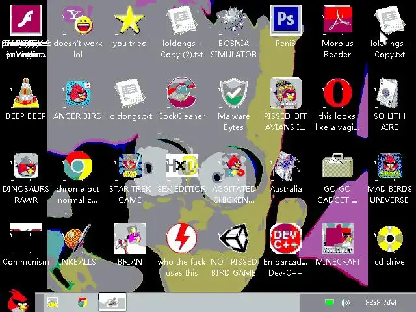Open the GO GO GADGET briefcase icon
This screenshot has width=416, height=312.
(338, 166)
